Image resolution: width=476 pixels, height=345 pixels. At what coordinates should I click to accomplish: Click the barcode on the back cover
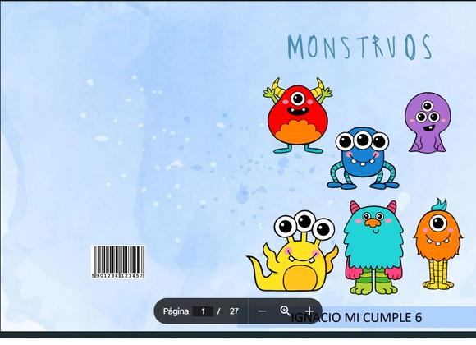click(118, 262)
